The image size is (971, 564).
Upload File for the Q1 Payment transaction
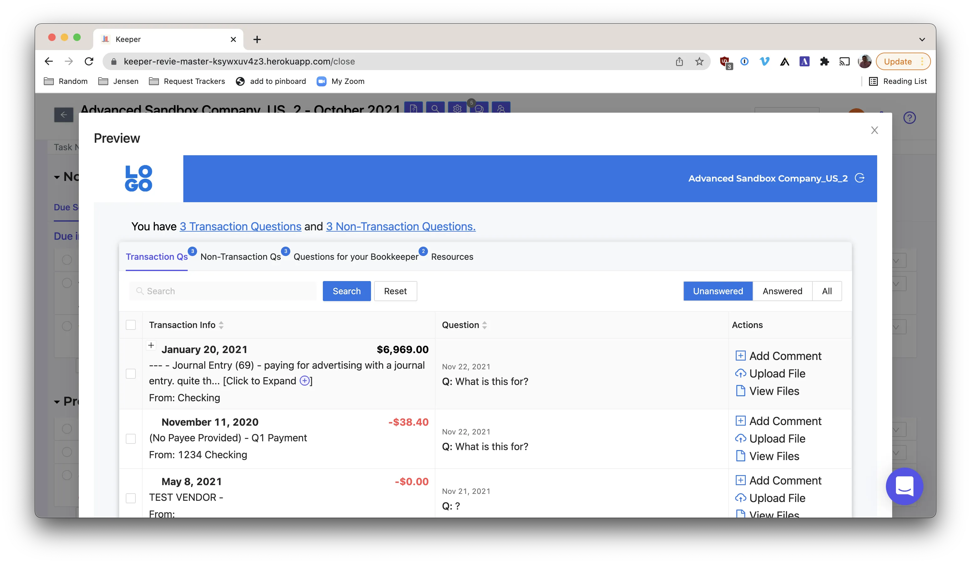(x=770, y=439)
